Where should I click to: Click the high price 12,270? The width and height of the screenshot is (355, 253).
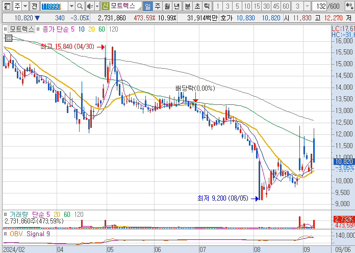pos(333,18)
